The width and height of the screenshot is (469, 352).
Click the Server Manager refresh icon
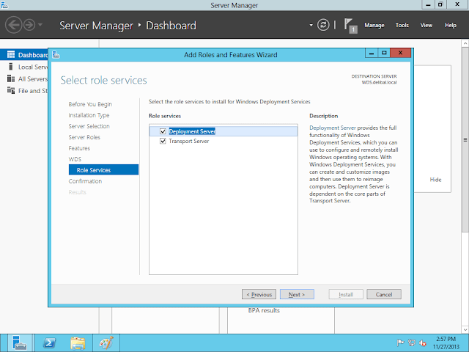click(323, 25)
